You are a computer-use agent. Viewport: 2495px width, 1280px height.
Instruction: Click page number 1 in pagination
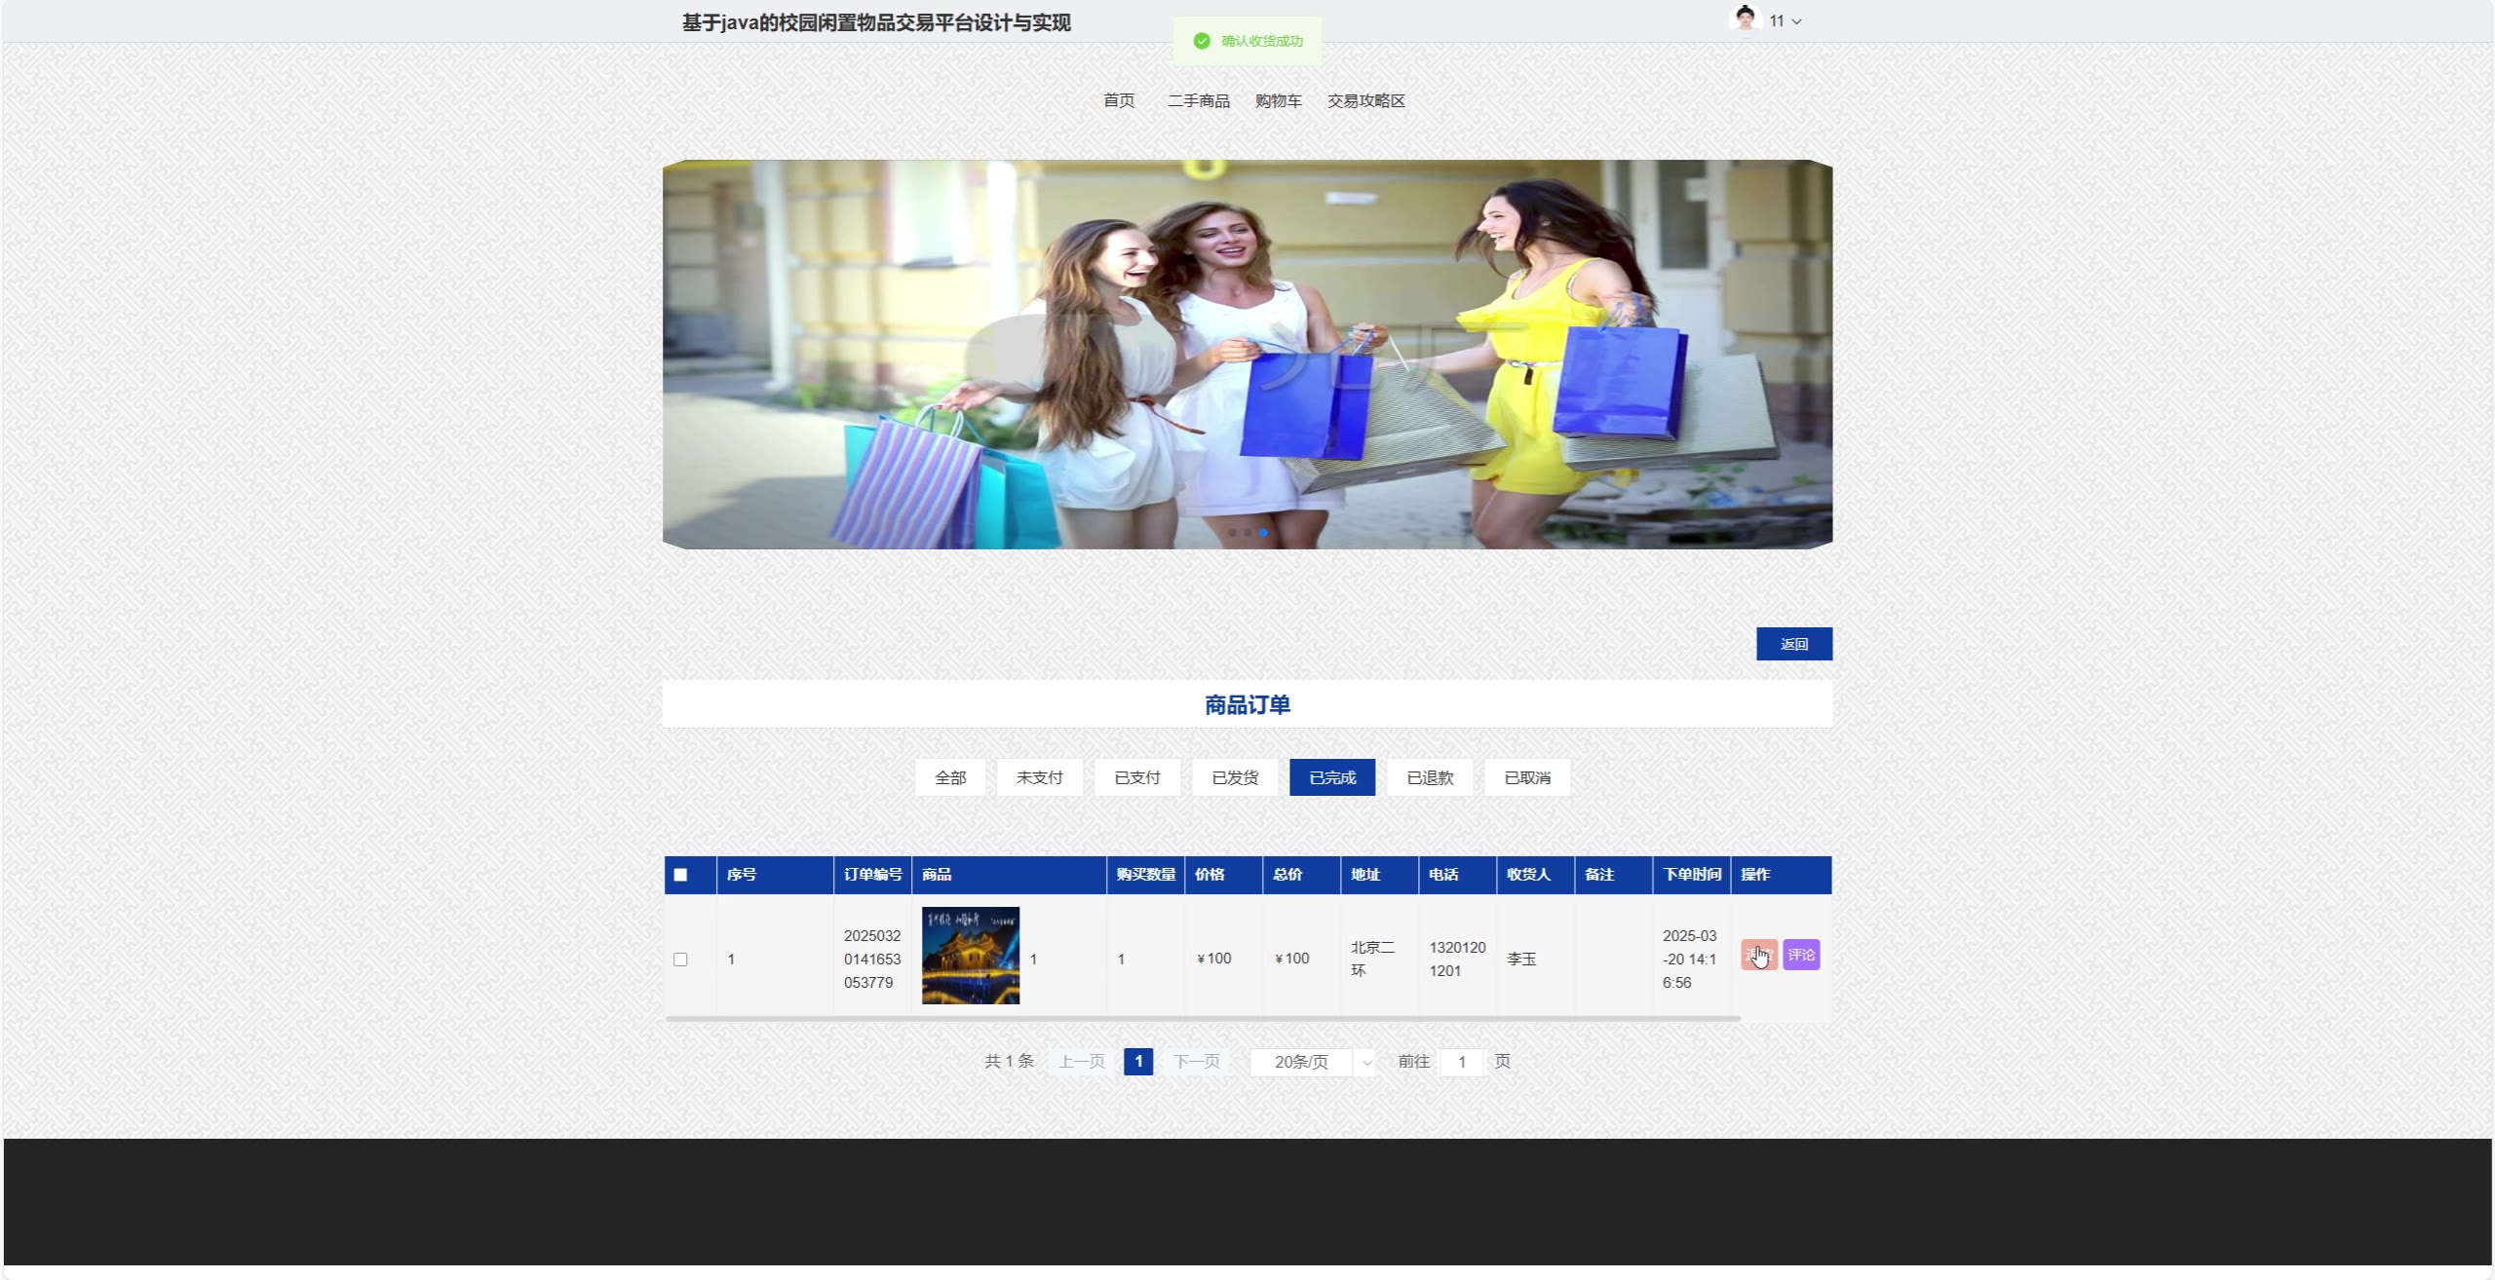(x=1137, y=1062)
